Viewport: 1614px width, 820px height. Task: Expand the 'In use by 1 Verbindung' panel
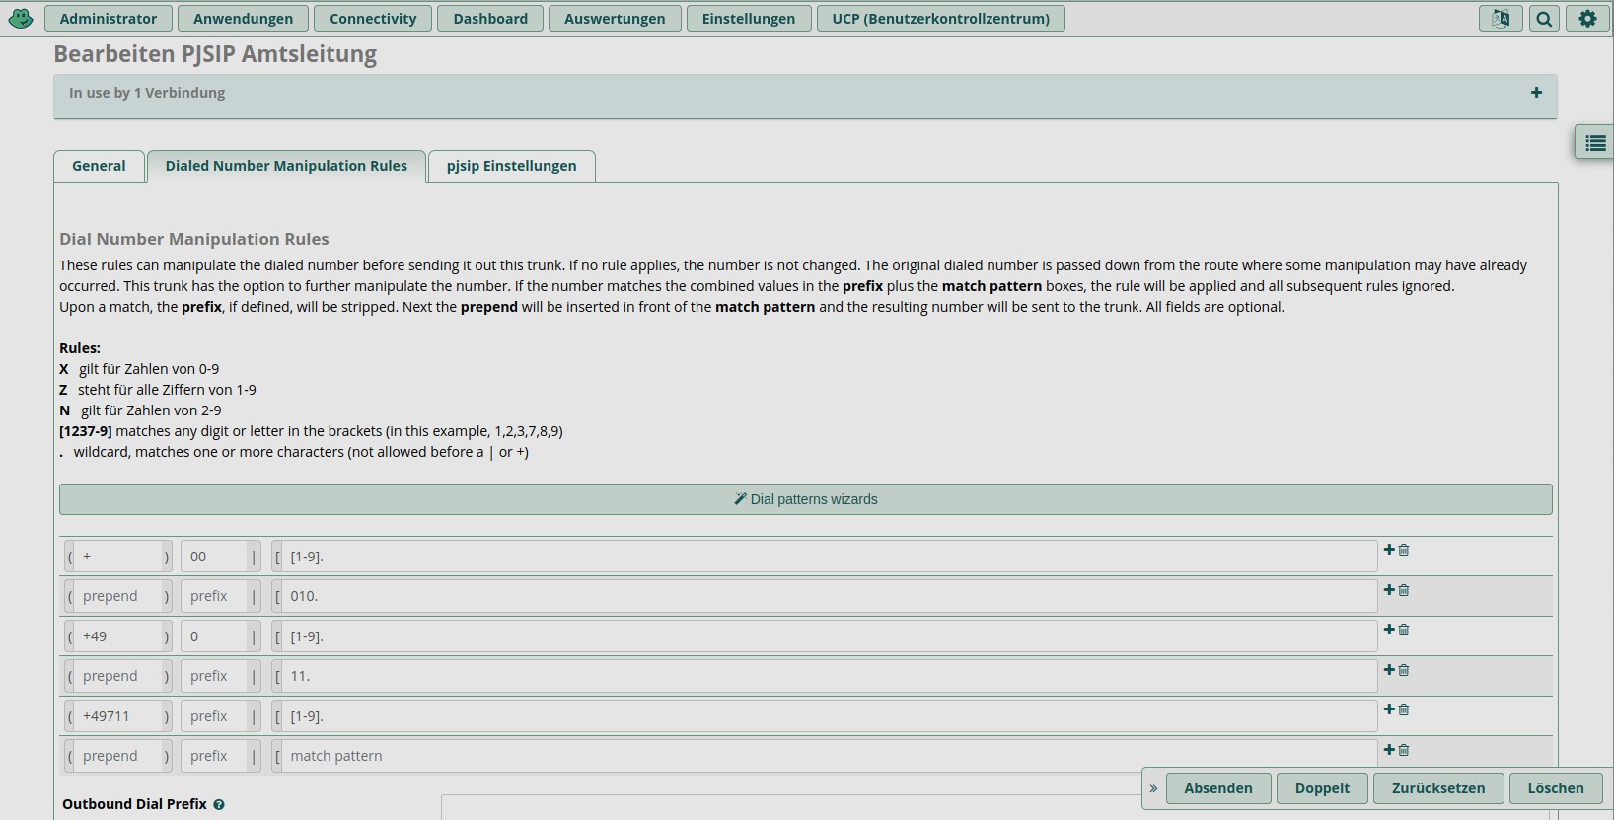pos(1536,93)
